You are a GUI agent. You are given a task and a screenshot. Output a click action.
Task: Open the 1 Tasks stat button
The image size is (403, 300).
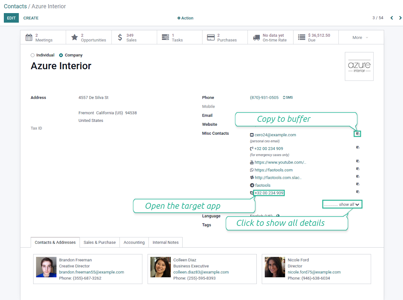click(x=180, y=37)
